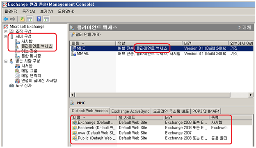Toggle the action pane toolbar icon

click(46, 19)
